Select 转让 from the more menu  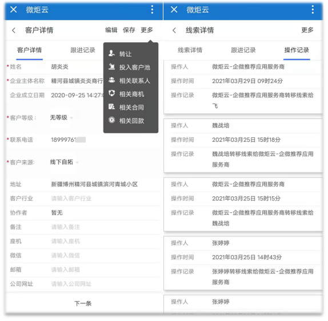coord(125,54)
